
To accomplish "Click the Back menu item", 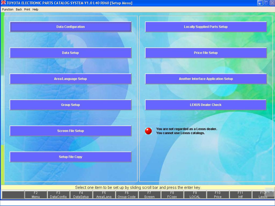I will 19,9.
